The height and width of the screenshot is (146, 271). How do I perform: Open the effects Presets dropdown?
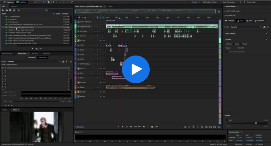(x=60, y=62)
